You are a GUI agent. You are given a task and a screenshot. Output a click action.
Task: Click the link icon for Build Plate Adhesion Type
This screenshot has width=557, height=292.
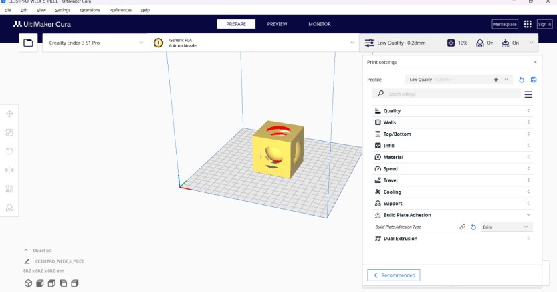(462, 227)
